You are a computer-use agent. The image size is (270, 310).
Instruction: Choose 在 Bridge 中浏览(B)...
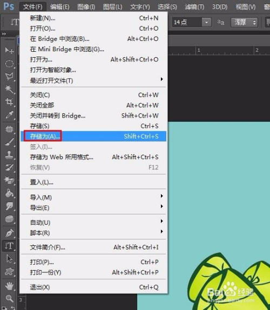click(93, 39)
